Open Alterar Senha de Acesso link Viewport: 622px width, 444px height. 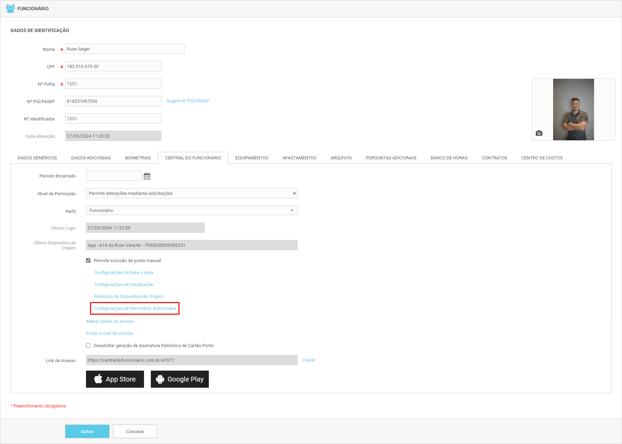click(110, 321)
